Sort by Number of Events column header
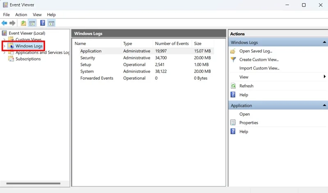This screenshot has width=328, height=193. coord(172,43)
